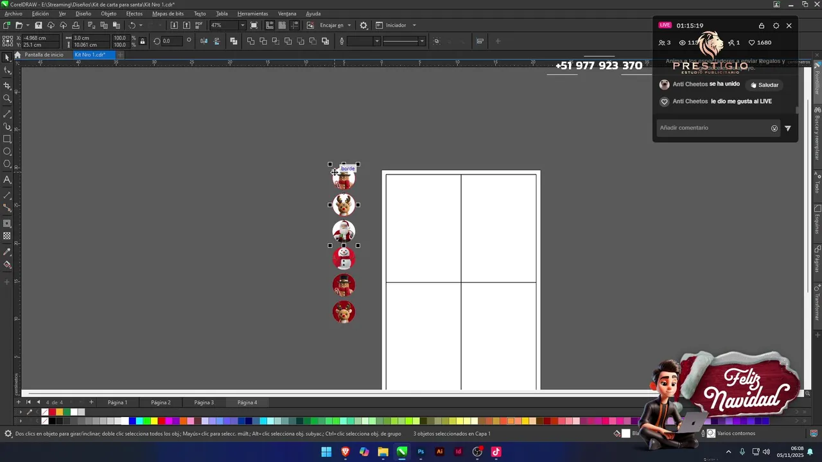Select the Text tool

[x=7, y=180]
